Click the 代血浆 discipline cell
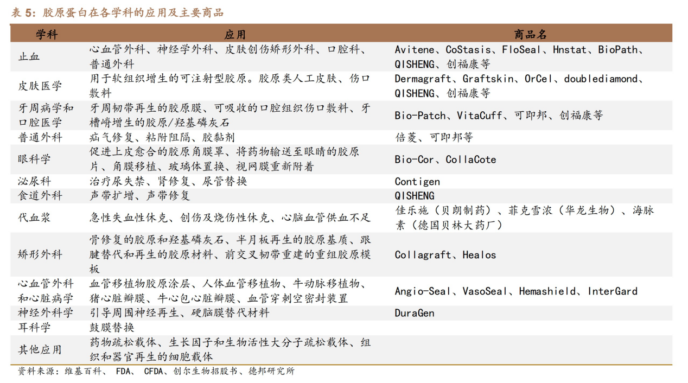This screenshot has width=688, height=383. coord(35,218)
